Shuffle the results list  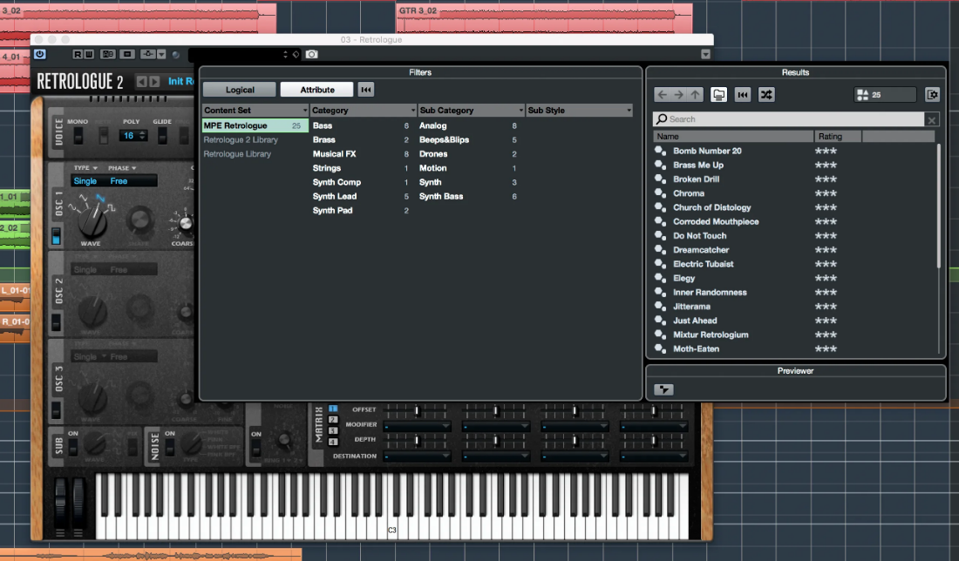coord(766,95)
